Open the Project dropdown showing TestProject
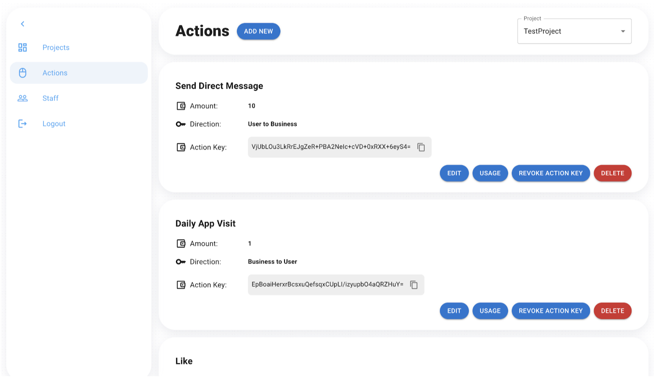This screenshot has width=658, height=387. pyautogui.click(x=569, y=31)
